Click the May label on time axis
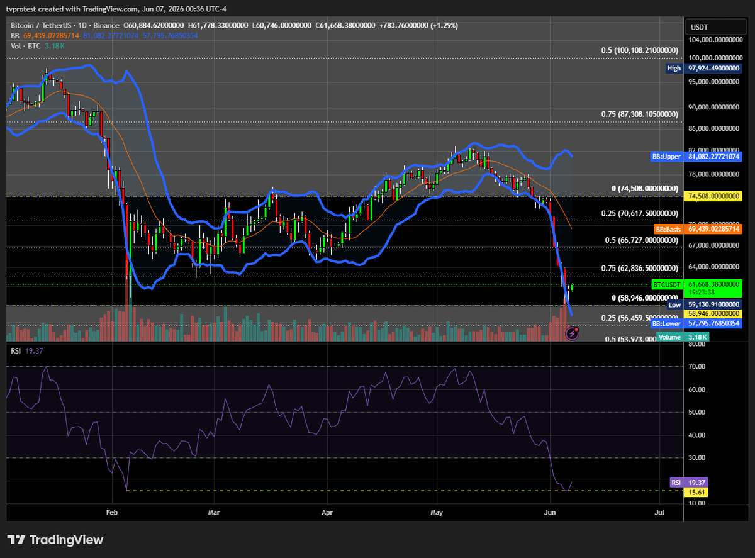The image size is (755, 558). coord(436,513)
